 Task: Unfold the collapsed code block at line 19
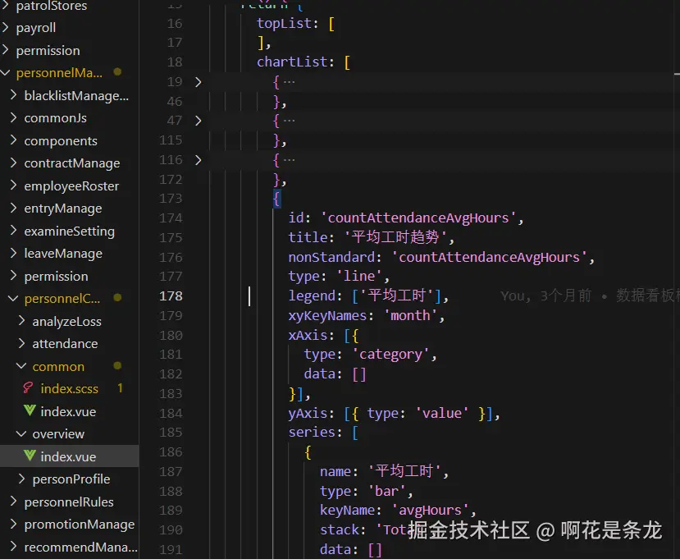pyautogui.click(x=199, y=81)
